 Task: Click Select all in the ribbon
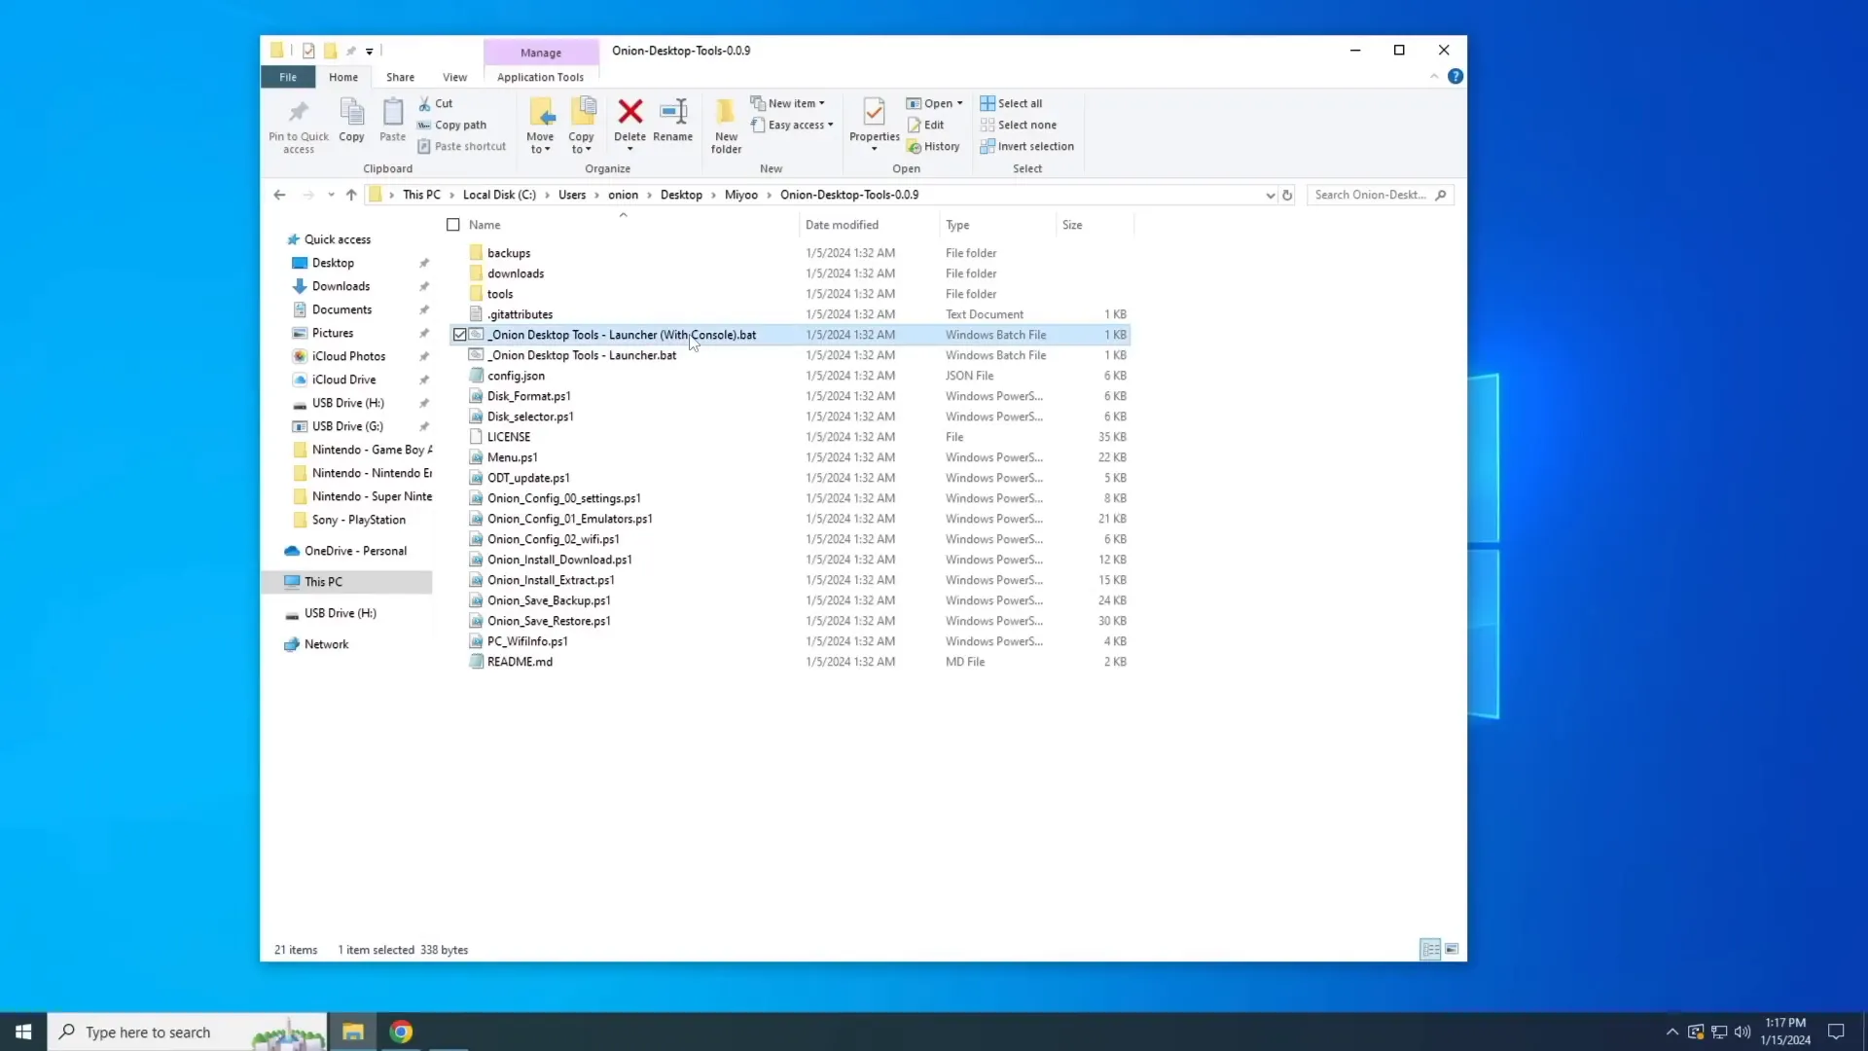(1011, 103)
